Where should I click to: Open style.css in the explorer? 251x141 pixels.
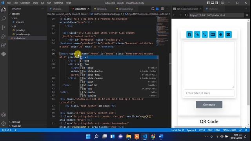pos(28,22)
